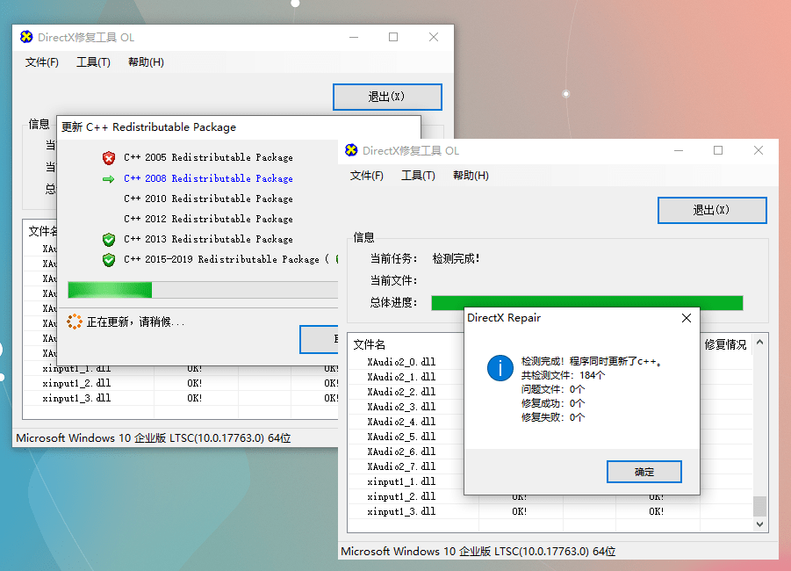Click the DirectX app icon in back window title
Image resolution: width=791 pixels, height=571 pixels.
point(26,37)
